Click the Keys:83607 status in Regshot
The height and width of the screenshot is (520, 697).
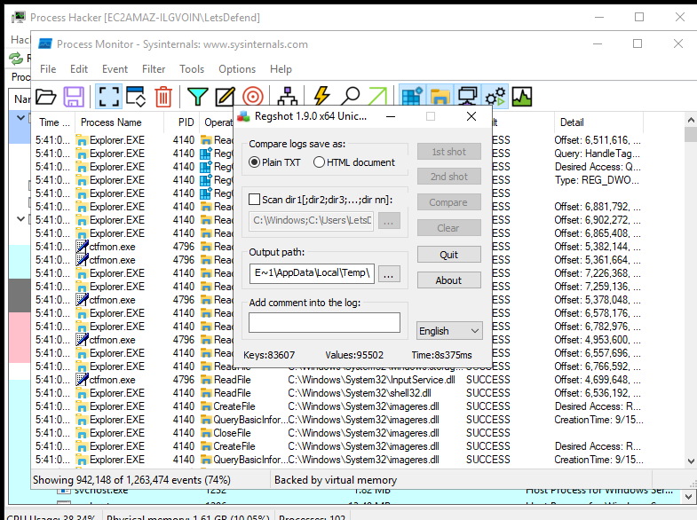click(x=269, y=355)
